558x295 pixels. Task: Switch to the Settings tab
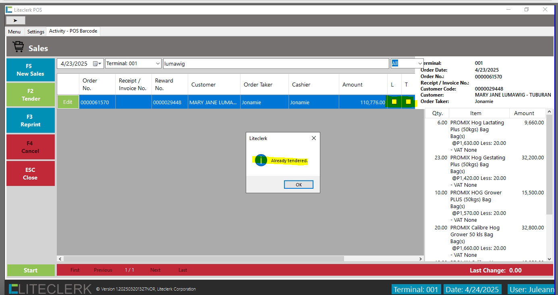click(36, 32)
